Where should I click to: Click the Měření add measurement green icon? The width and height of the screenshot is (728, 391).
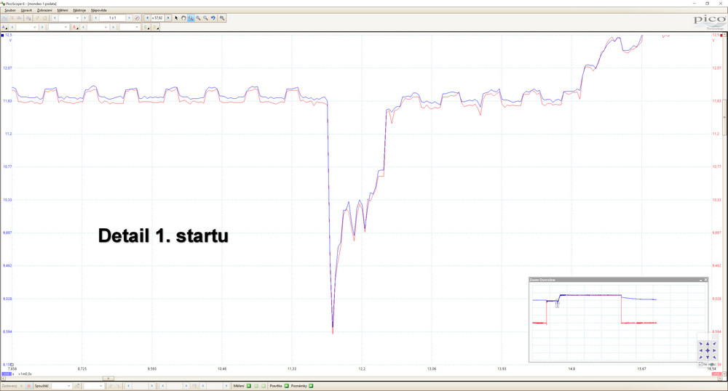pyautogui.click(x=248, y=386)
